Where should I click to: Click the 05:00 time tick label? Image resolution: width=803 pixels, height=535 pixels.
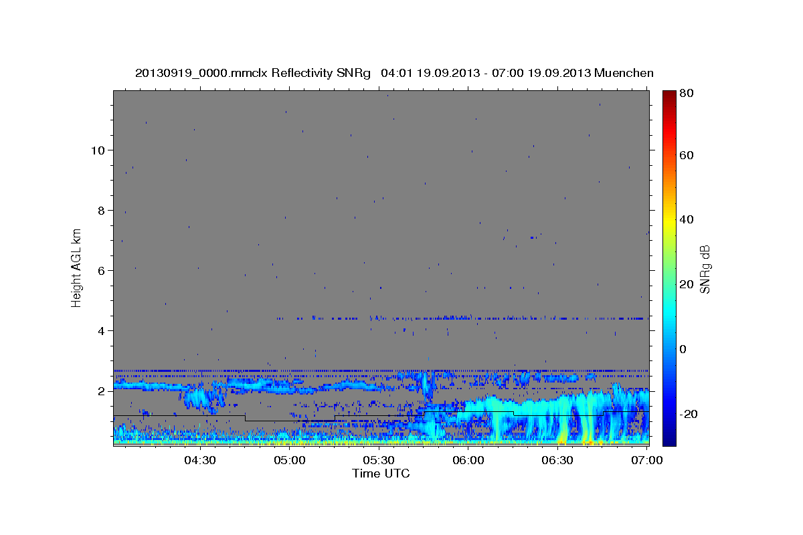pyautogui.click(x=290, y=460)
